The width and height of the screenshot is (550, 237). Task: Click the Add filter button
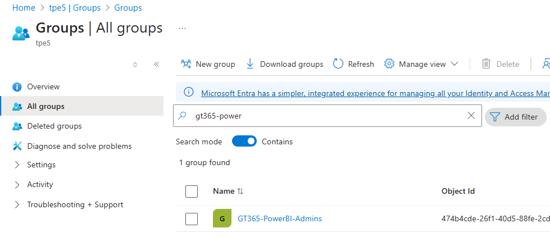click(x=515, y=117)
